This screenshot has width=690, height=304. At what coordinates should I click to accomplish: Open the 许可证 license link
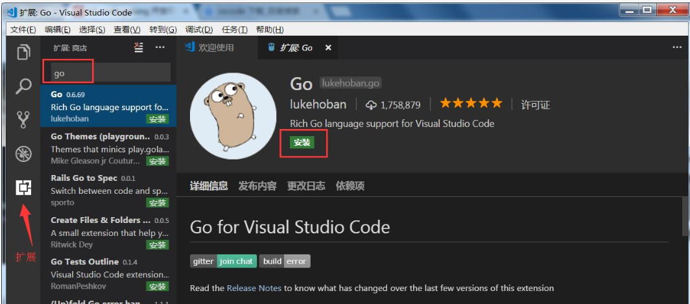pos(536,105)
